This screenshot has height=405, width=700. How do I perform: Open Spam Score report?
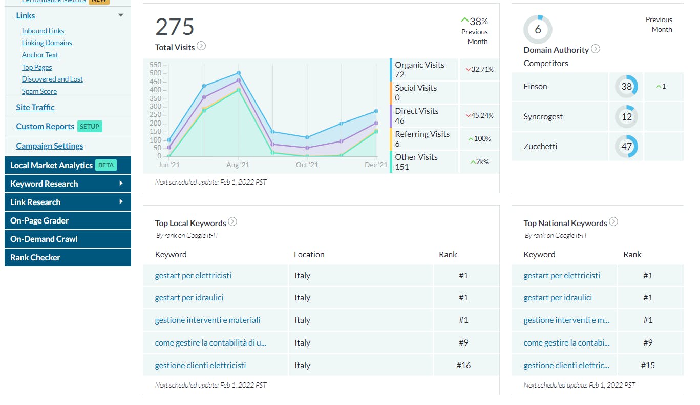tap(39, 91)
